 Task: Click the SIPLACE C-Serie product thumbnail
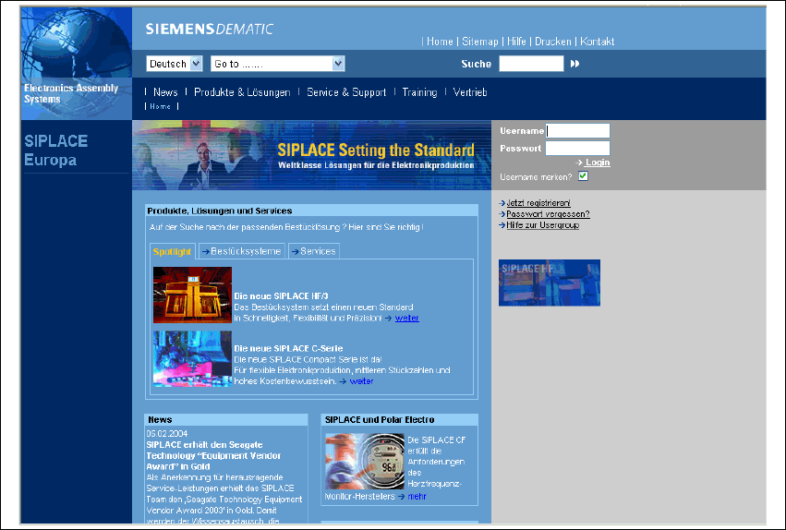click(x=192, y=358)
